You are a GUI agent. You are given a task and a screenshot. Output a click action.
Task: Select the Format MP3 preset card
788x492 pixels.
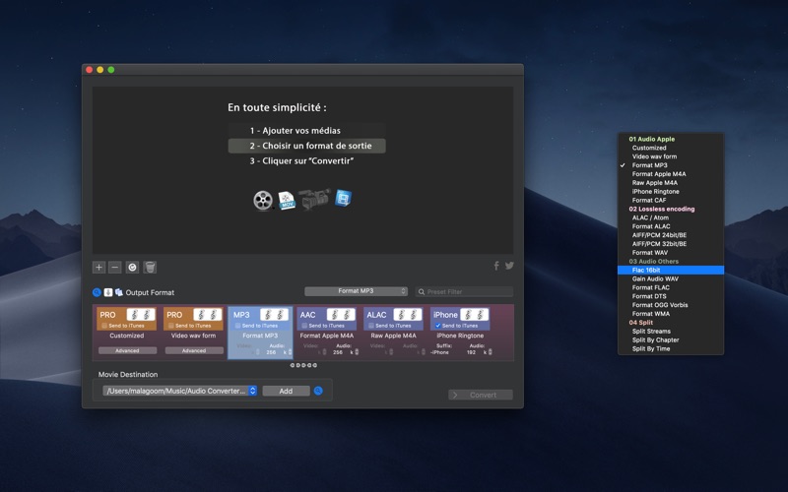point(260,333)
